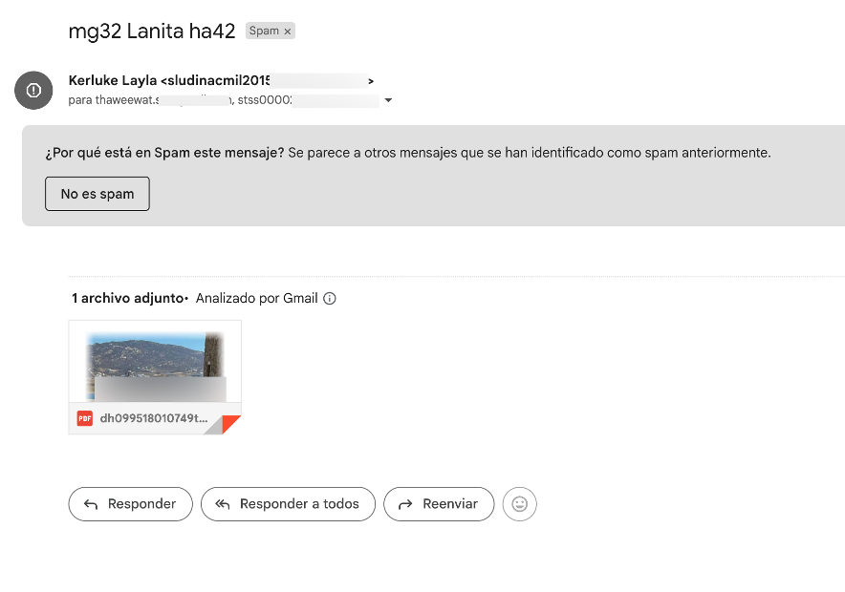
Task: Select the subject line mg32 Lanita ha42
Action: [152, 31]
